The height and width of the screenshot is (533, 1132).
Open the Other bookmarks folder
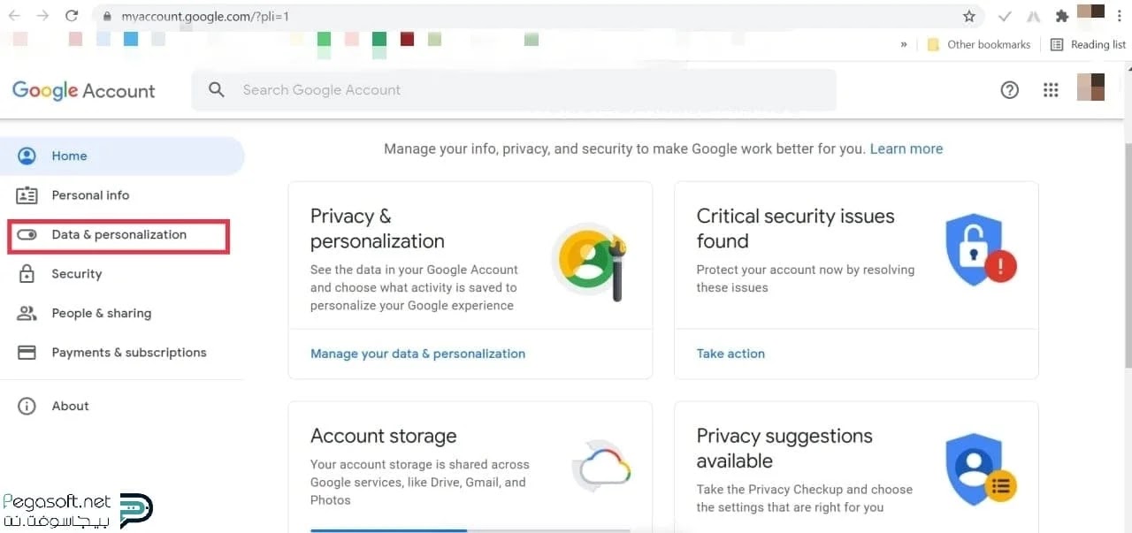tap(978, 44)
